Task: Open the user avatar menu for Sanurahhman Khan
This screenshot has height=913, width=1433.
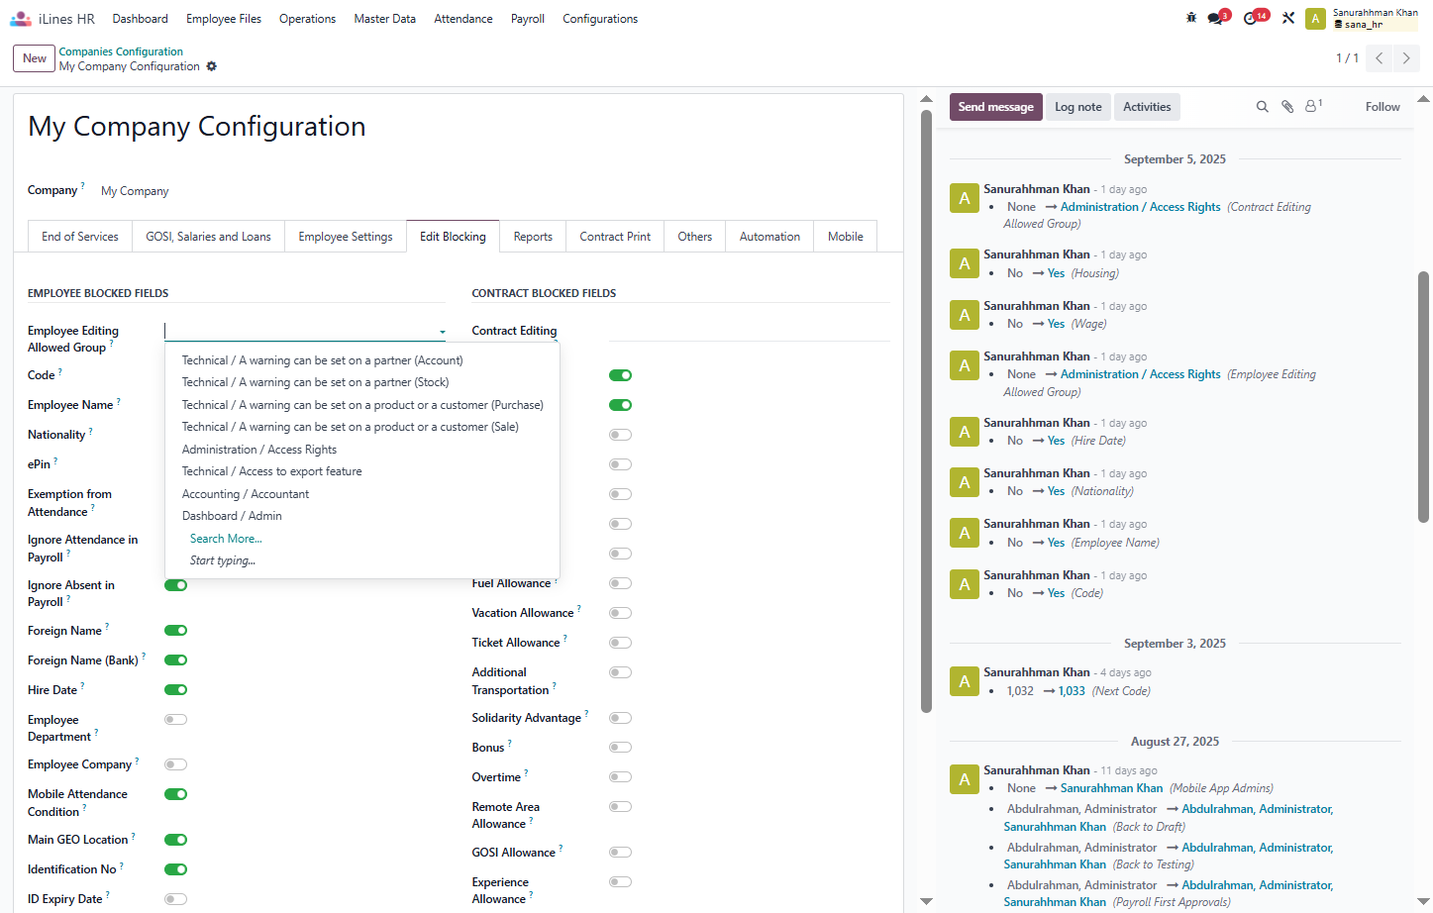Action: pos(1315,19)
